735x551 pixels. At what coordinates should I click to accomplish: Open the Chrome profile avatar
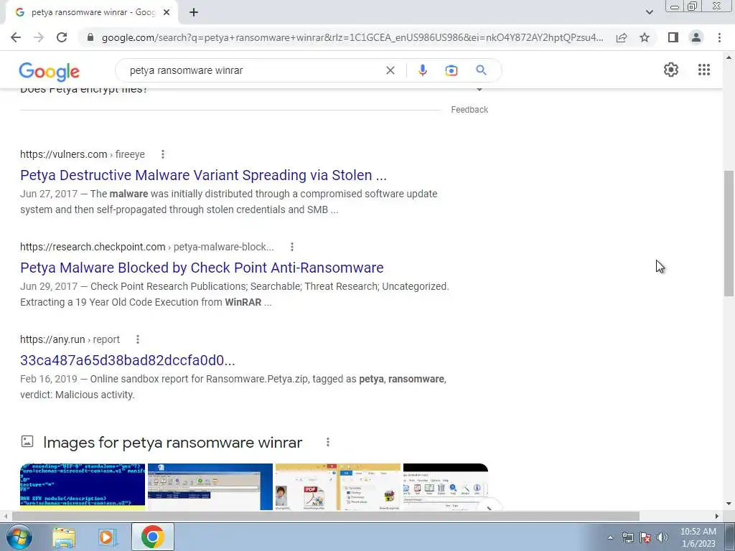(x=696, y=37)
